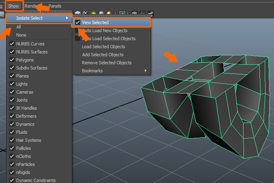The height and width of the screenshot is (183, 274).
Task: Uncheck NURBS Curves visibility
Action: coord(12,43)
